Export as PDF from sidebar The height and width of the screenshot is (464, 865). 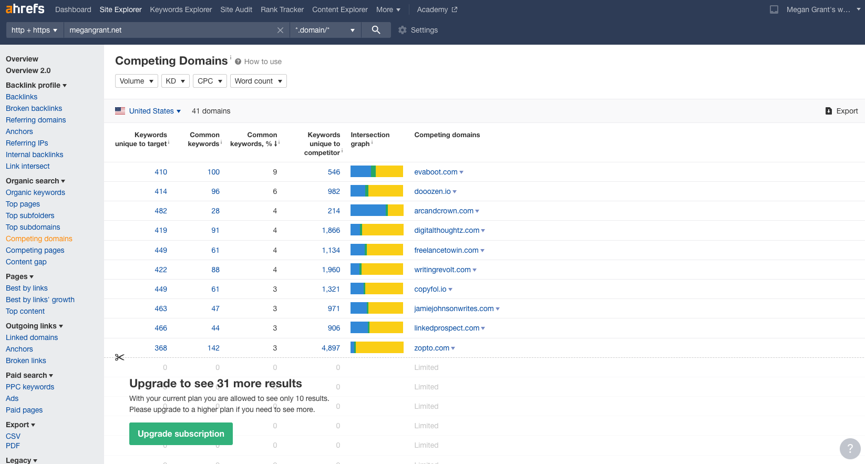[x=13, y=446]
